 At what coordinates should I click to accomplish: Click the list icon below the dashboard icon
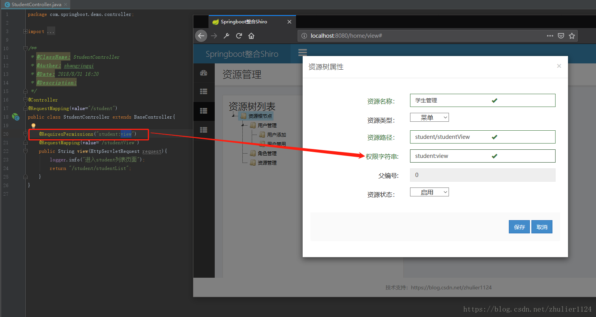click(x=203, y=91)
